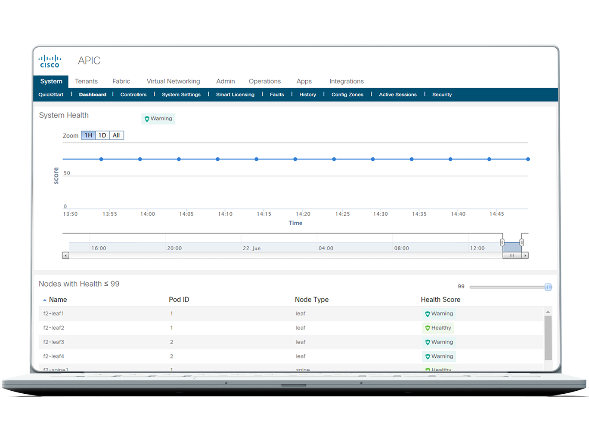The width and height of the screenshot is (589, 441).
Task: Click the Warning shield icon for f2-leaf3
Action: click(427, 342)
